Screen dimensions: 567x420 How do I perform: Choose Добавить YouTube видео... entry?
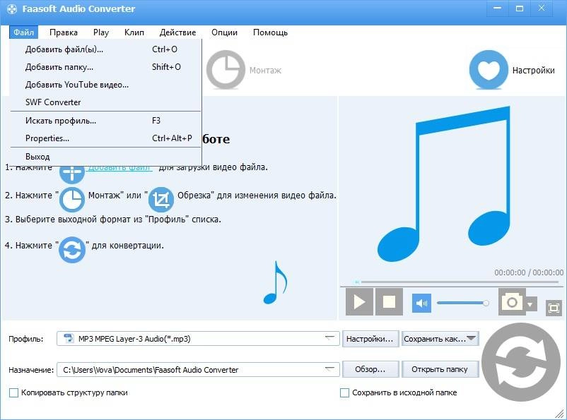coord(105,85)
